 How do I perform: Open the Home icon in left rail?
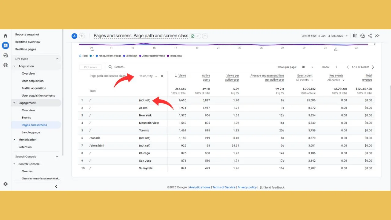(x=5, y=36)
